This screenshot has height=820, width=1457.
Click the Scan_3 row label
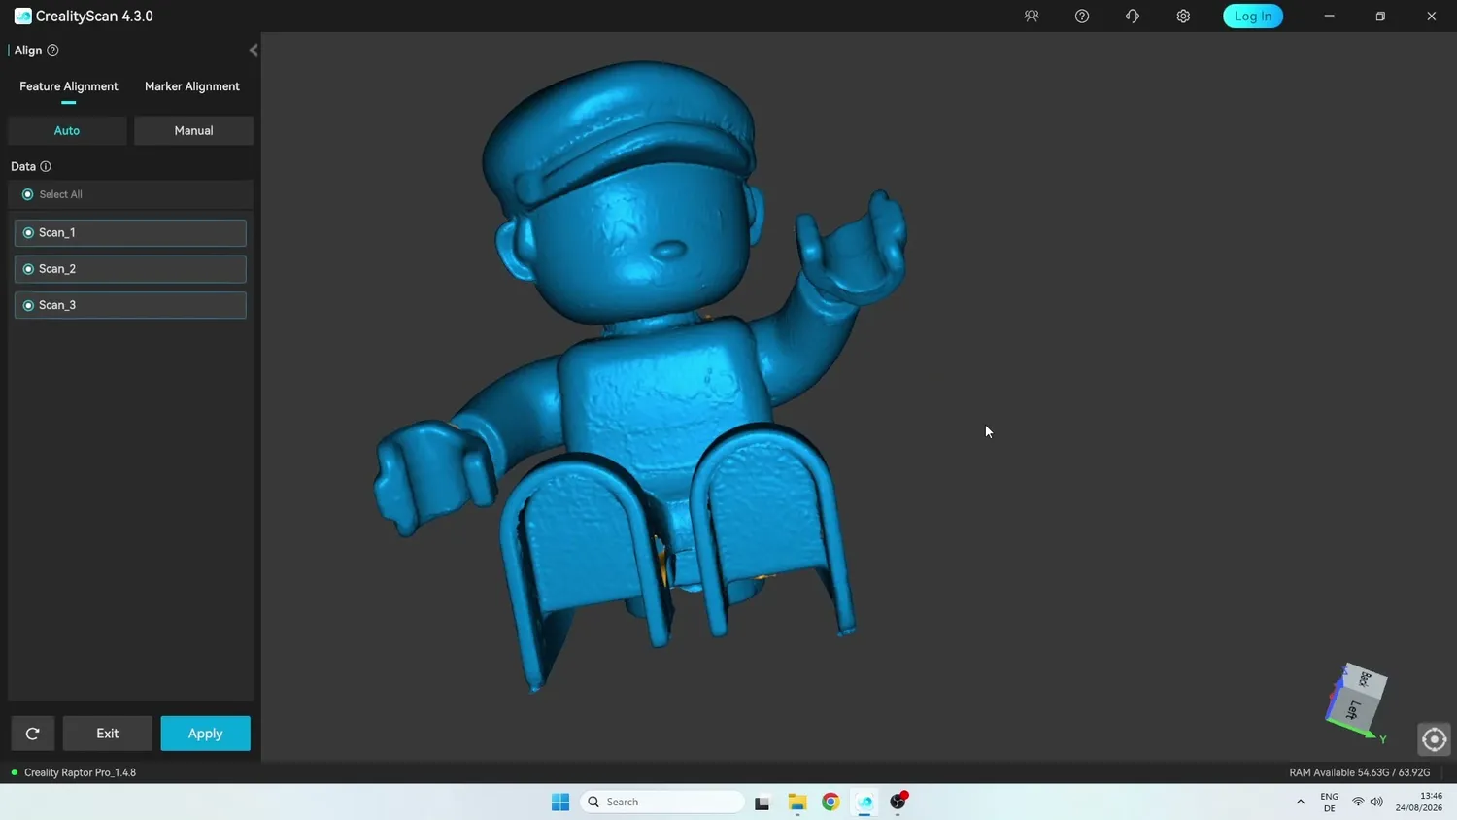(x=57, y=305)
